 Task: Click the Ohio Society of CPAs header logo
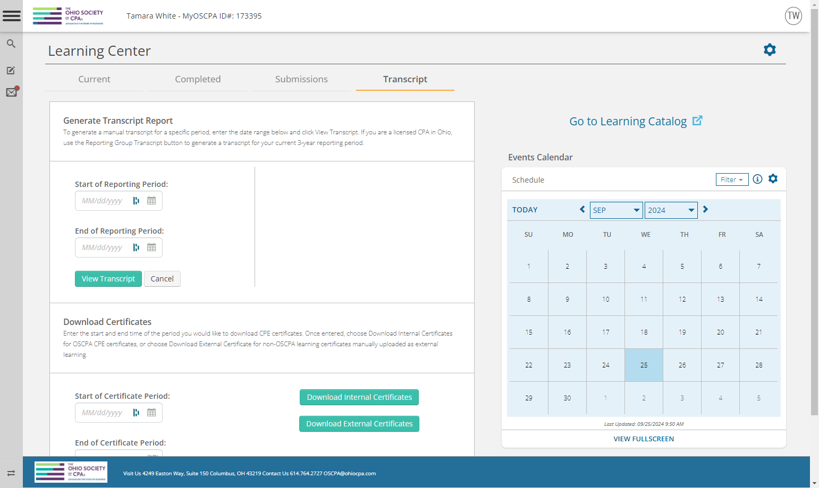point(68,16)
